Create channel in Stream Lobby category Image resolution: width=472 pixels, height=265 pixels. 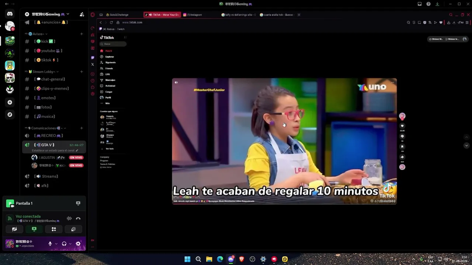click(81, 72)
